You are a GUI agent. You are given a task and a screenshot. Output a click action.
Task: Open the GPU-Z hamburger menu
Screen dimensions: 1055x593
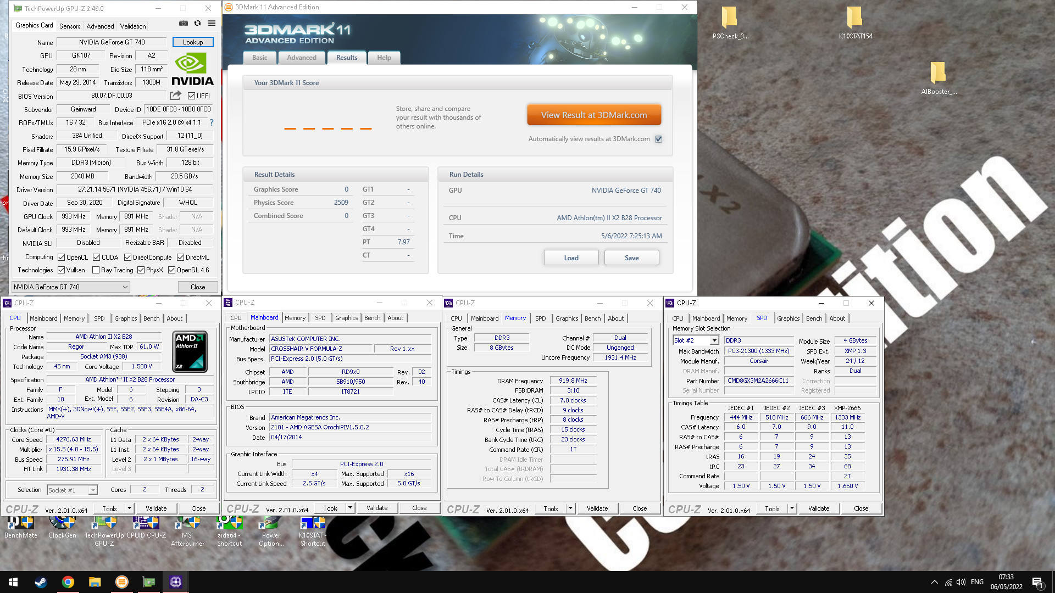pyautogui.click(x=212, y=24)
